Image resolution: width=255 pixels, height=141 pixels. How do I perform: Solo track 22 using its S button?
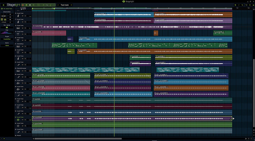click(x=25, y=53)
